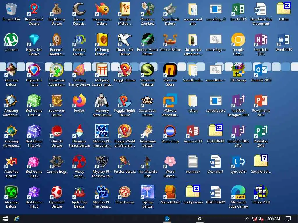Show hidden system tray icons
Image resolution: width=298 pixels, height=223 pixels.
tap(247, 219)
